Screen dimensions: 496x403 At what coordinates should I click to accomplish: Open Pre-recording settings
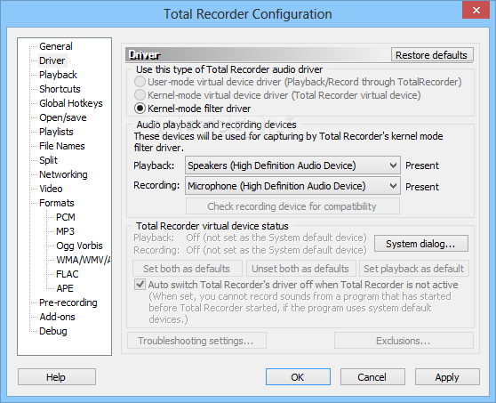[x=68, y=303]
